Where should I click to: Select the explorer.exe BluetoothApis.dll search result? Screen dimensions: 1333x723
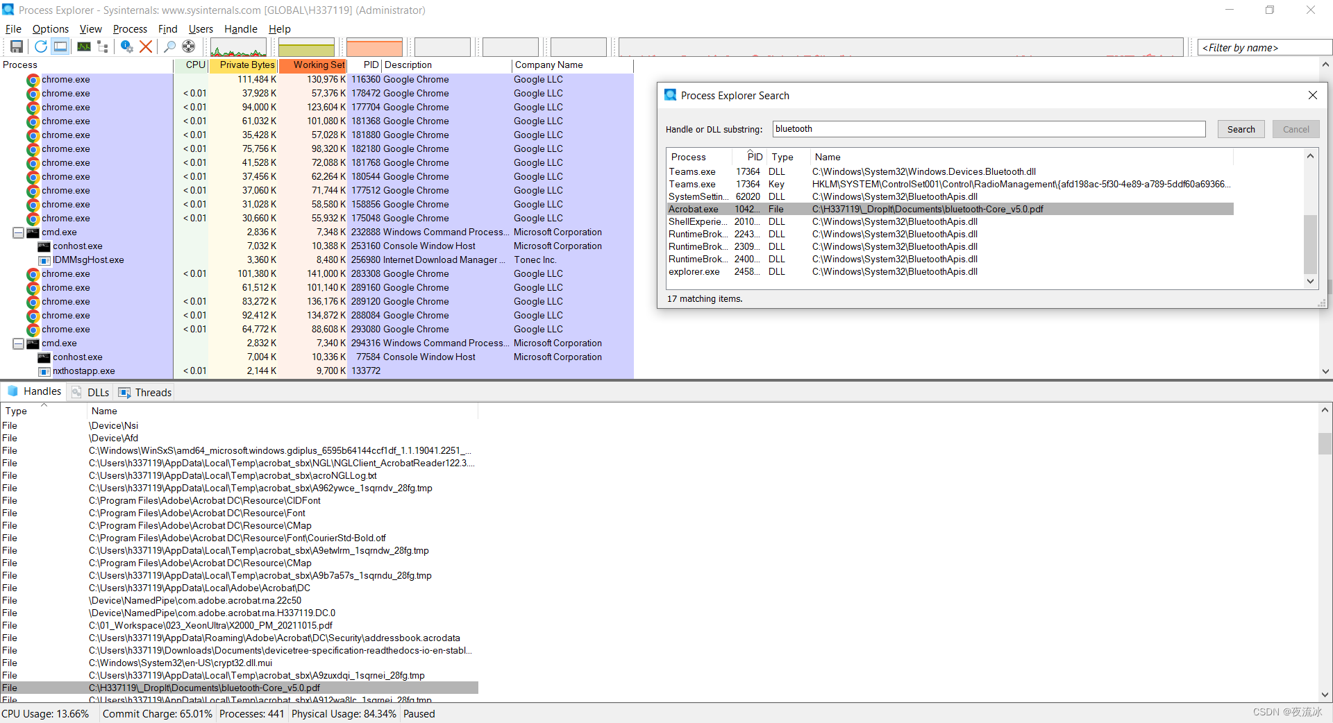pyautogui.click(x=950, y=271)
